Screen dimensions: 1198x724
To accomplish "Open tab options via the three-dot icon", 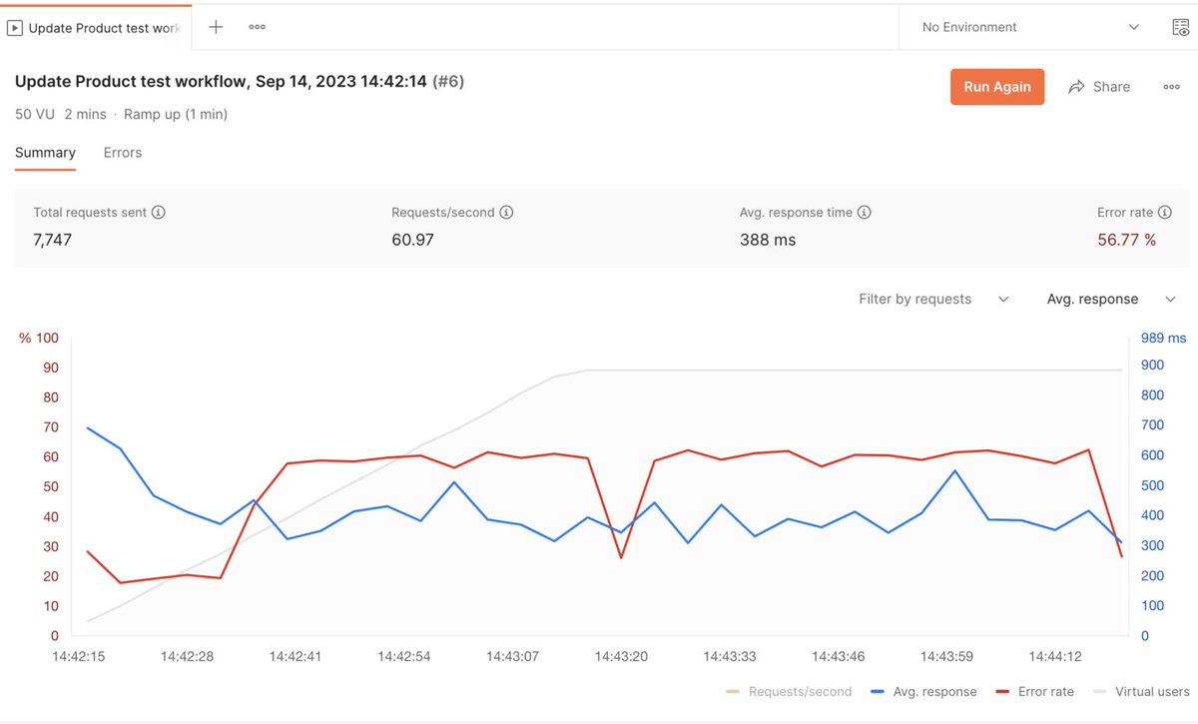I will [x=257, y=27].
